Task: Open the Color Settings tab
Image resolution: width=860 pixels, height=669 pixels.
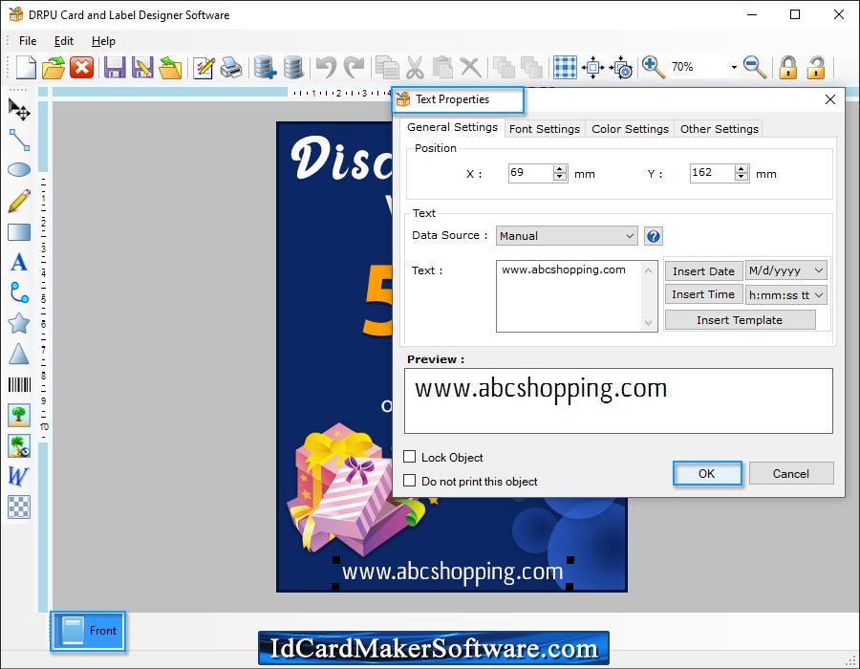Action: click(630, 129)
